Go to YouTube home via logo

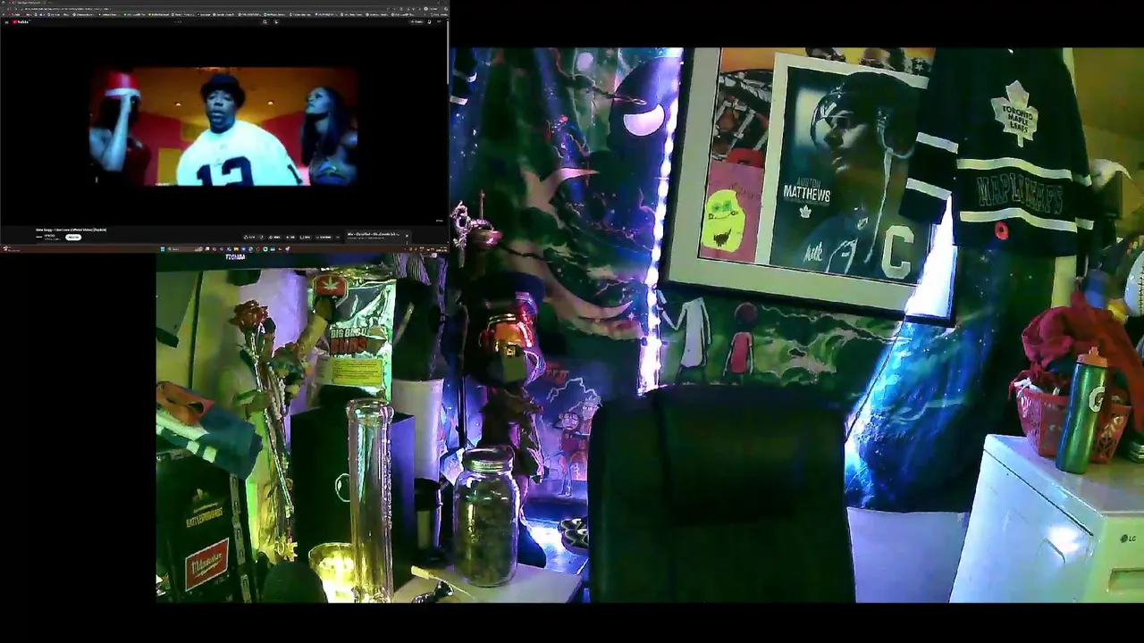pyautogui.click(x=21, y=21)
